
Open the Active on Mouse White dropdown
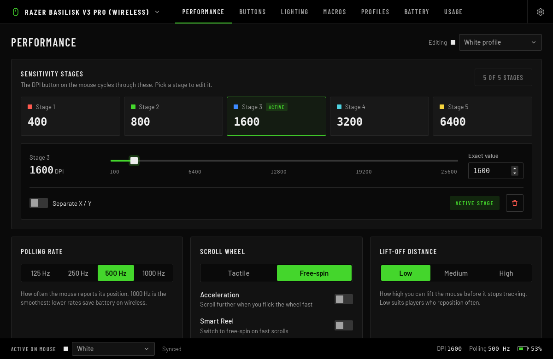(113, 349)
